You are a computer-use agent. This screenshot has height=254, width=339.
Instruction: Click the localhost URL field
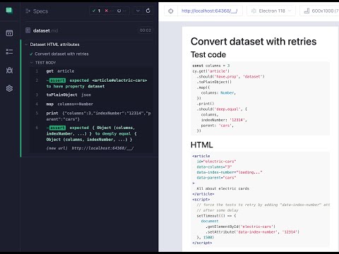point(209,11)
